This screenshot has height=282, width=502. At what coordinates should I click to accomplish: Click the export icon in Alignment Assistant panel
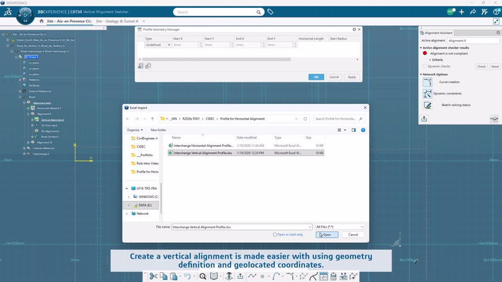click(x=424, y=119)
